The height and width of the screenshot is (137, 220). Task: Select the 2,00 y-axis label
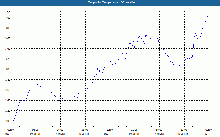[x=8, y=121]
